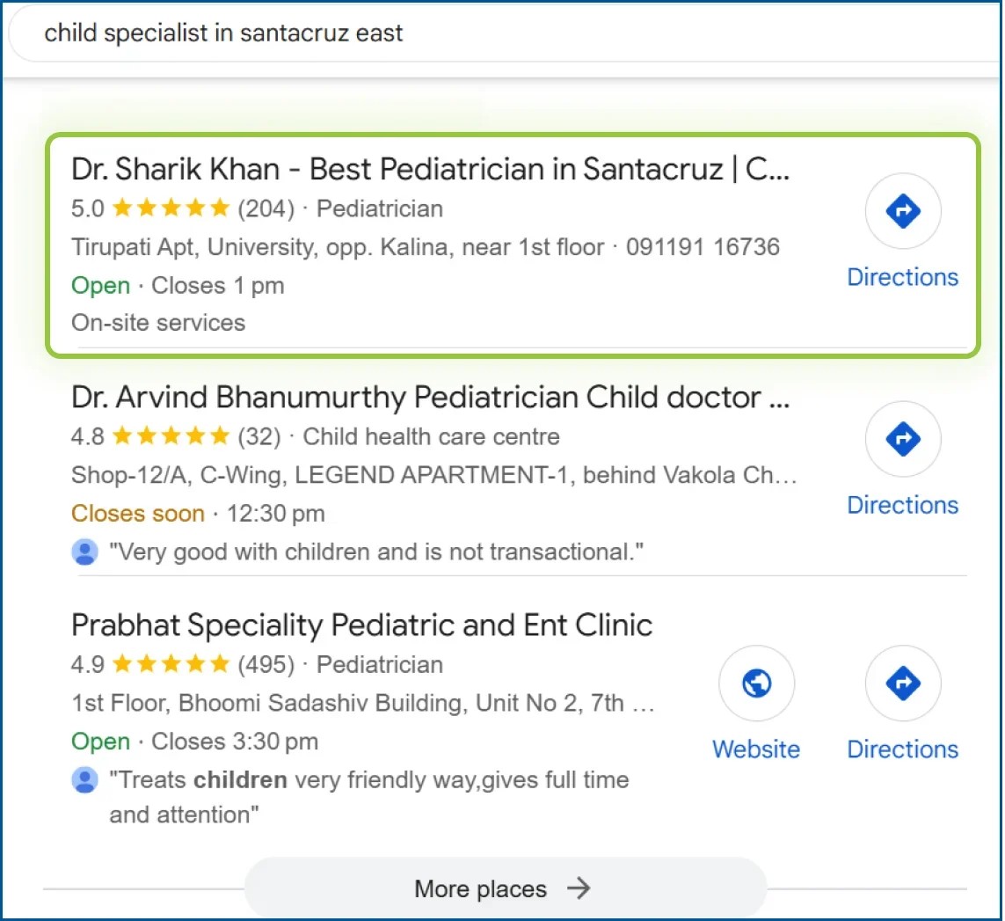The width and height of the screenshot is (1005, 921).
Task: Click star rating of Prabhat Speciality Clinic
Action: 171,665
